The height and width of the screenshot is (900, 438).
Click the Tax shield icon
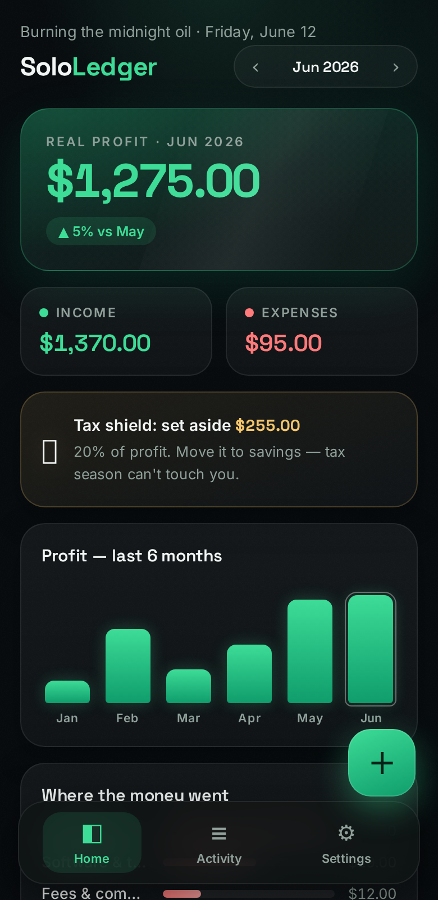coord(50,452)
